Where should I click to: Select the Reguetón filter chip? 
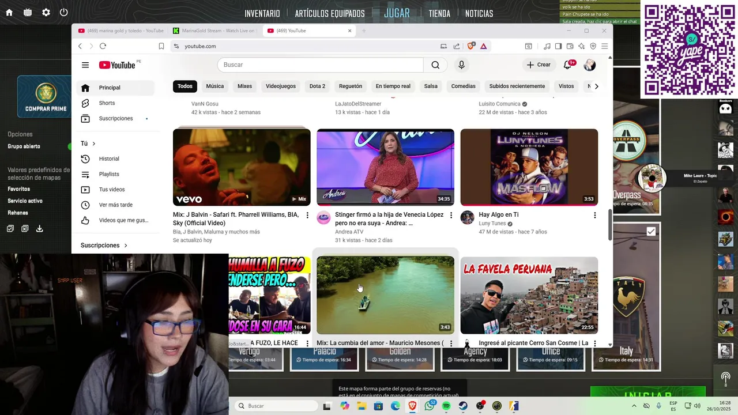tap(351, 86)
